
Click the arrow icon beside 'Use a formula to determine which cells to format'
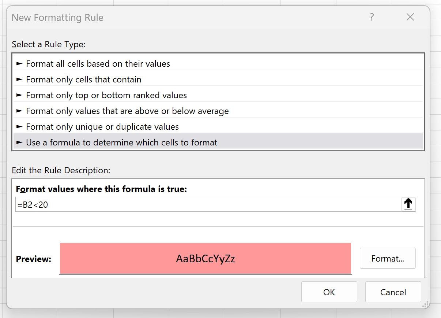coord(19,142)
